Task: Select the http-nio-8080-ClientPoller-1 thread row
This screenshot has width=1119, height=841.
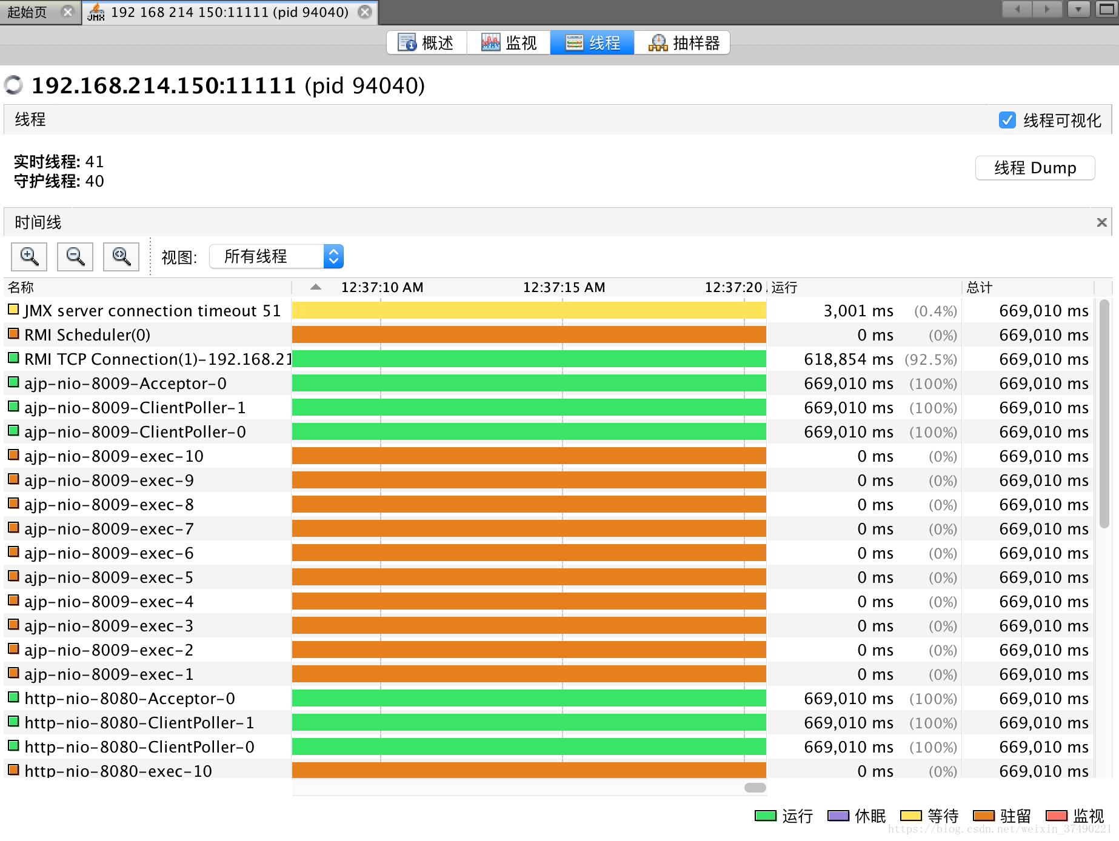Action: [549, 722]
